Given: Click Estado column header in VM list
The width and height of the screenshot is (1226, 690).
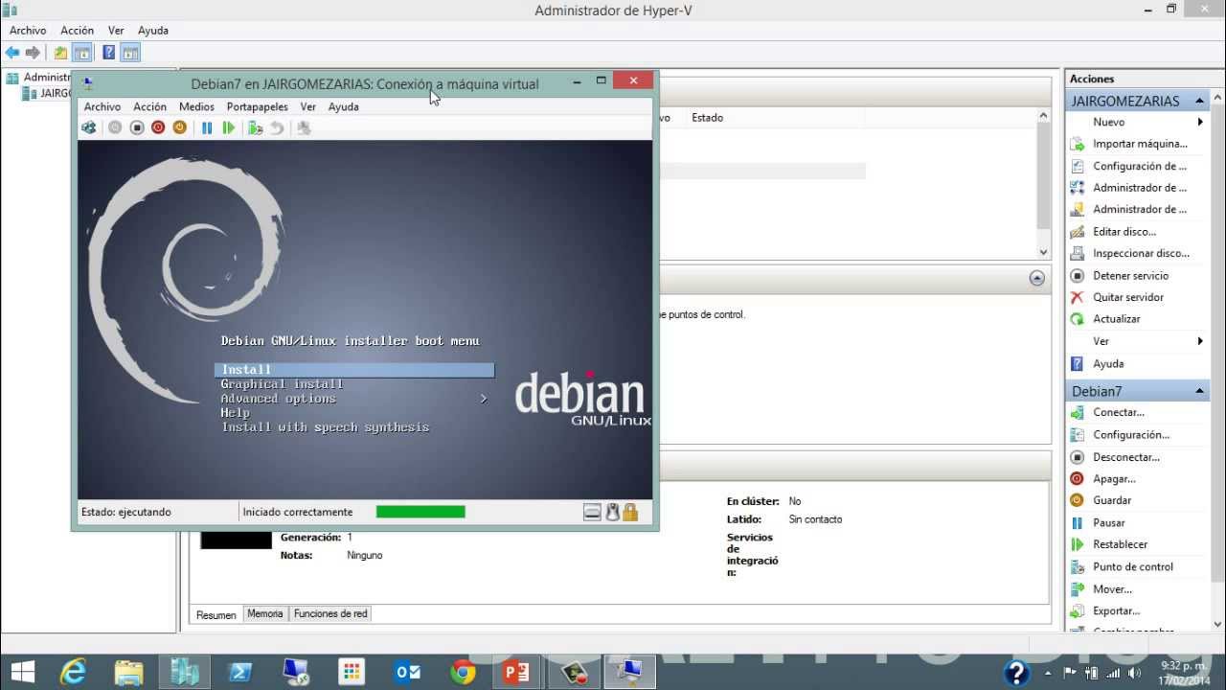Looking at the screenshot, I should click(x=708, y=118).
